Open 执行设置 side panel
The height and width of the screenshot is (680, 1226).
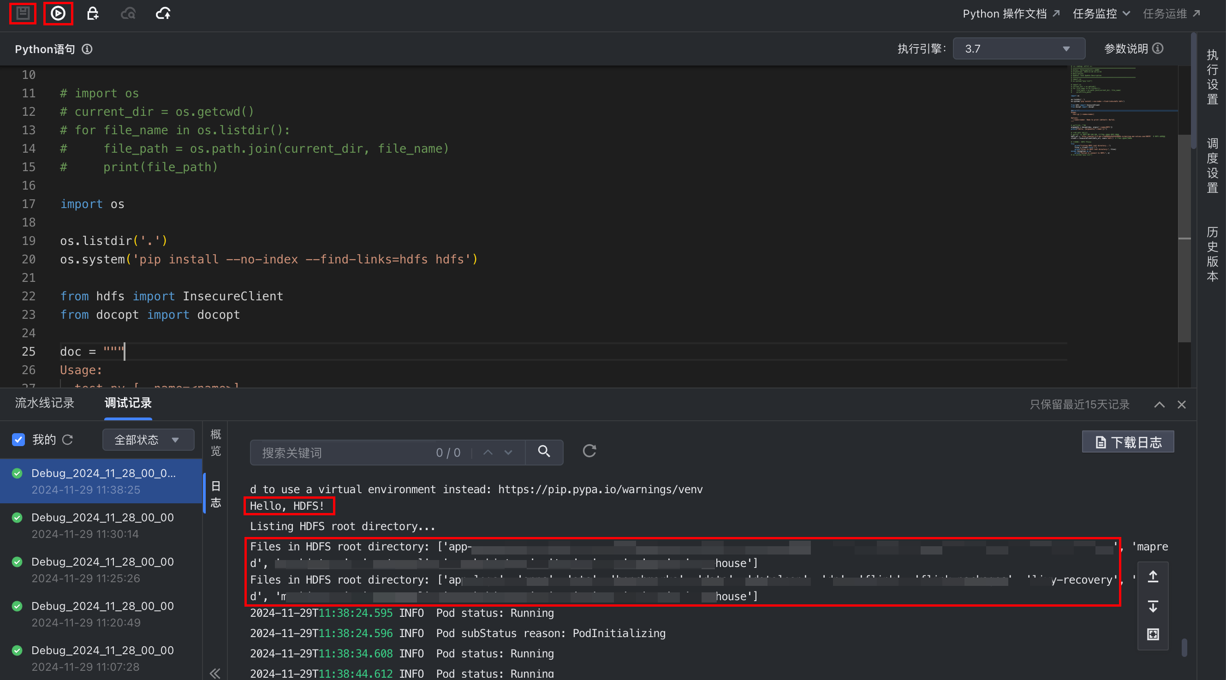[1212, 77]
